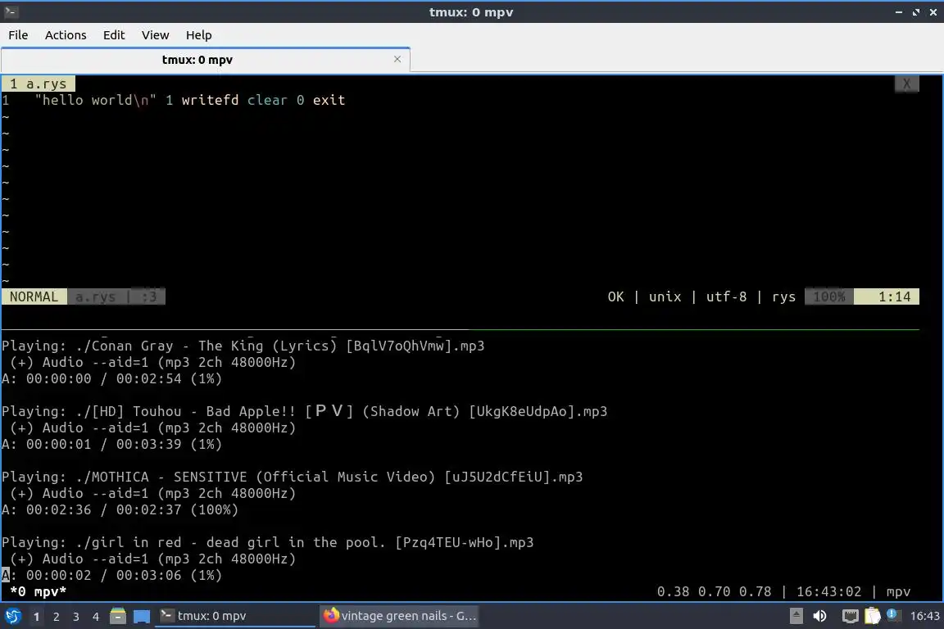Focus the 'tmux: 0 mpv' taskbar entry

(x=235, y=616)
